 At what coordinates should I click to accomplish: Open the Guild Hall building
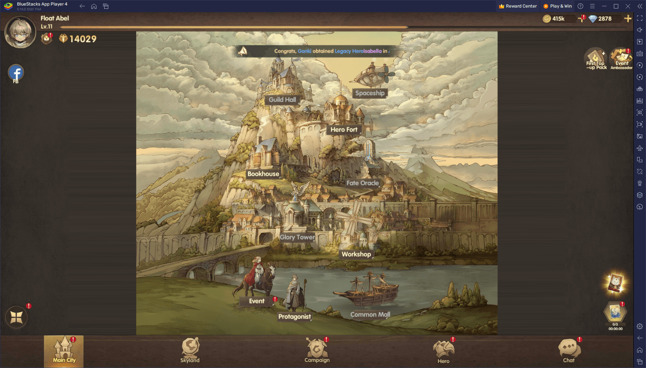282,100
